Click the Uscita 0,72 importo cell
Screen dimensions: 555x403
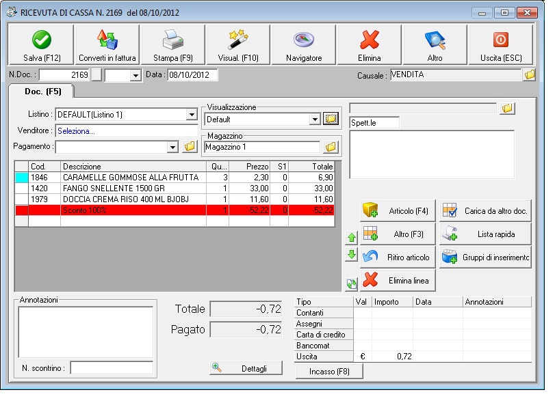coord(392,357)
